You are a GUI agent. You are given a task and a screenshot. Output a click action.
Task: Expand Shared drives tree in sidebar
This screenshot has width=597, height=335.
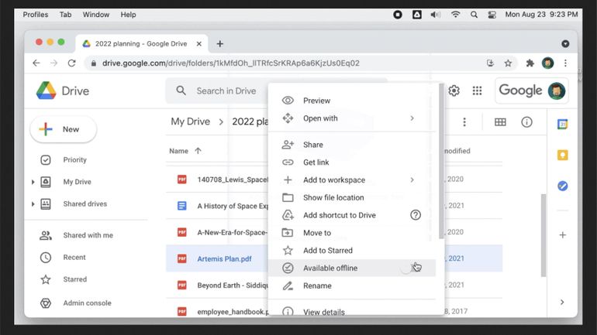tap(33, 204)
